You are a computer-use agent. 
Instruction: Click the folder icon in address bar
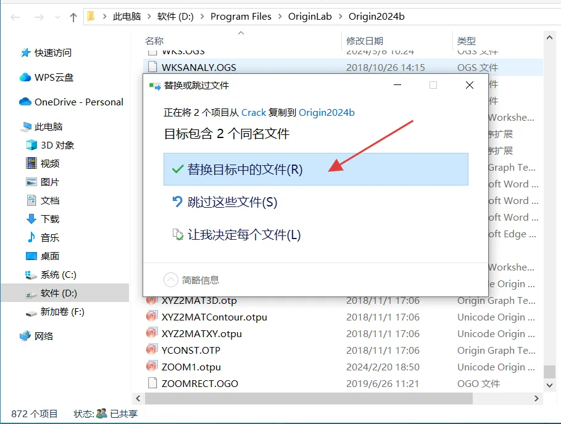point(91,16)
